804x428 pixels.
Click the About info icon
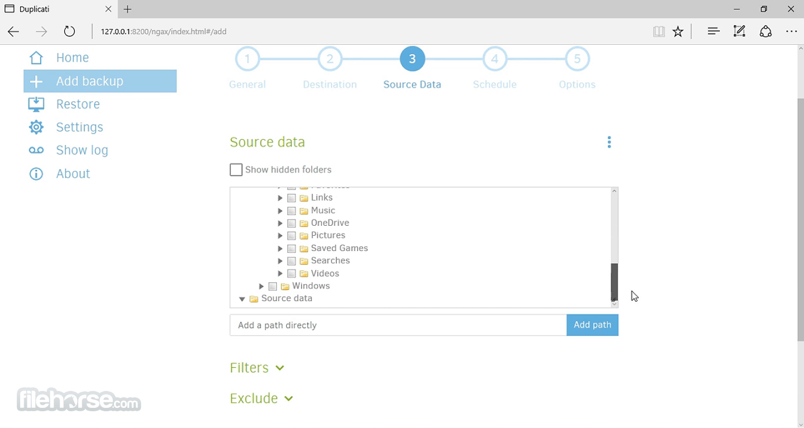[x=36, y=174]
